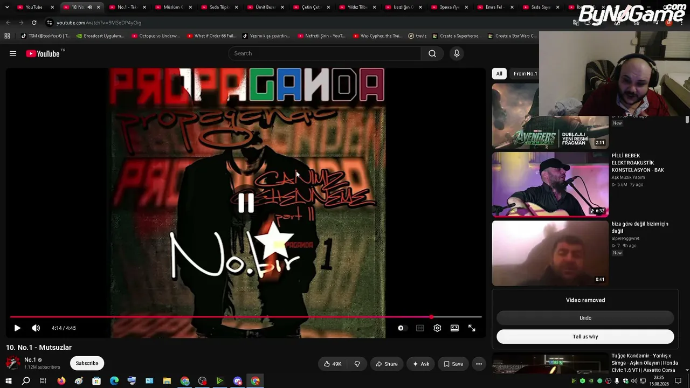Like the video with 49K likes
690x388 pixels.
(333, 364)
